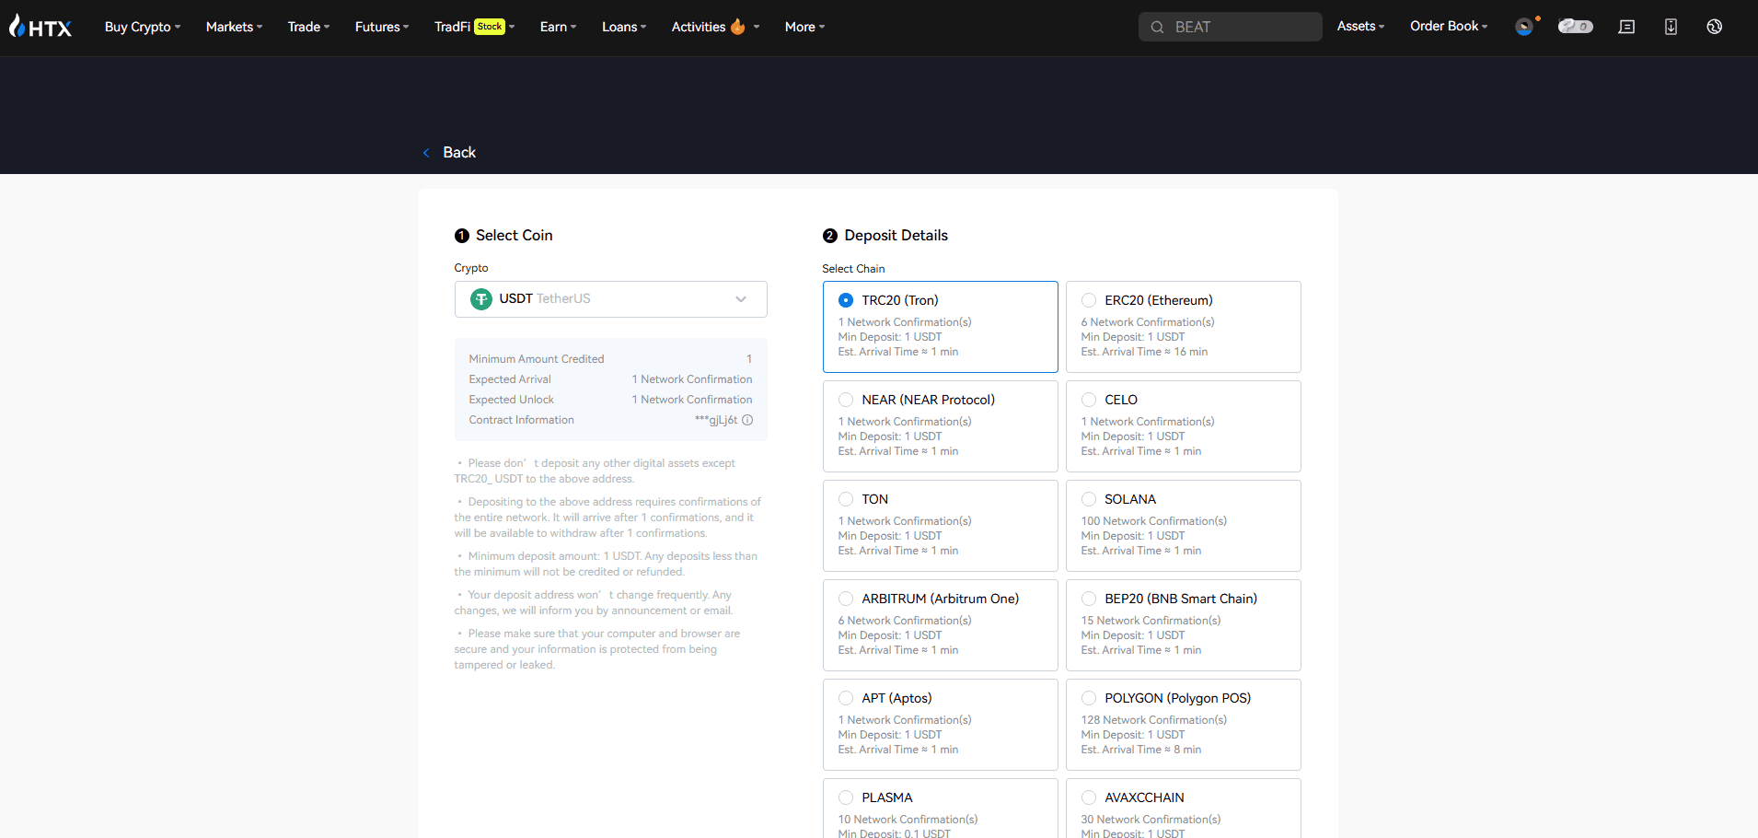Screen dimensions: 1758x838
Task: Click the Contract Information label
Action: pyautogui.click(x=521, y=420)
